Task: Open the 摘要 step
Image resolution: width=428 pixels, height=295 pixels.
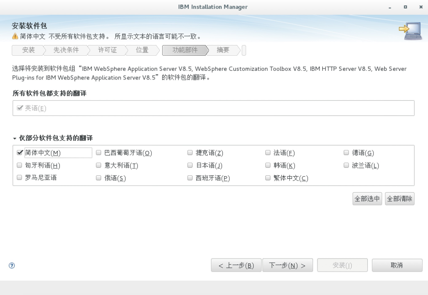Action: pos(223,50)
